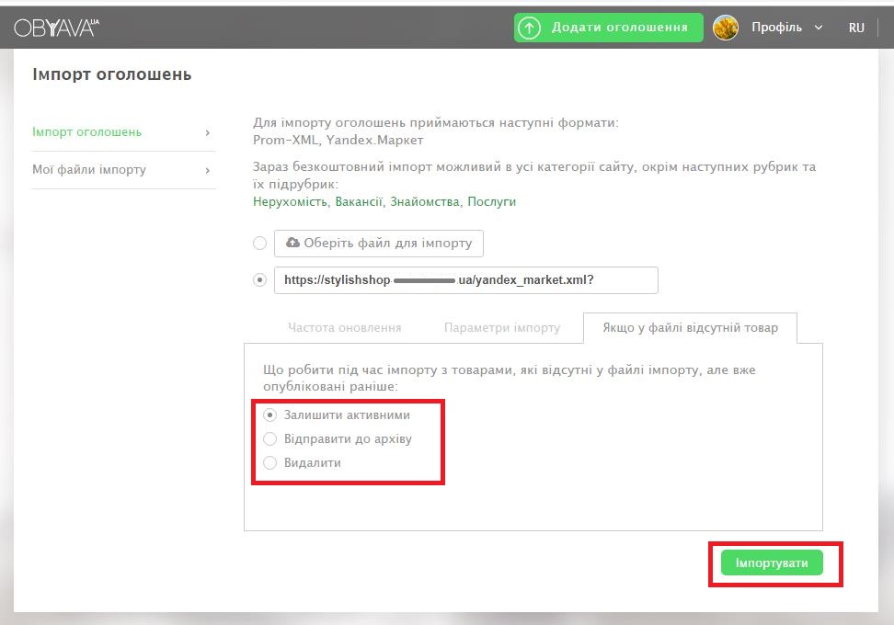Click the cloud upload icon
Image resolution: width=894 pixels, height=625 pixels.
click(292, 243)
